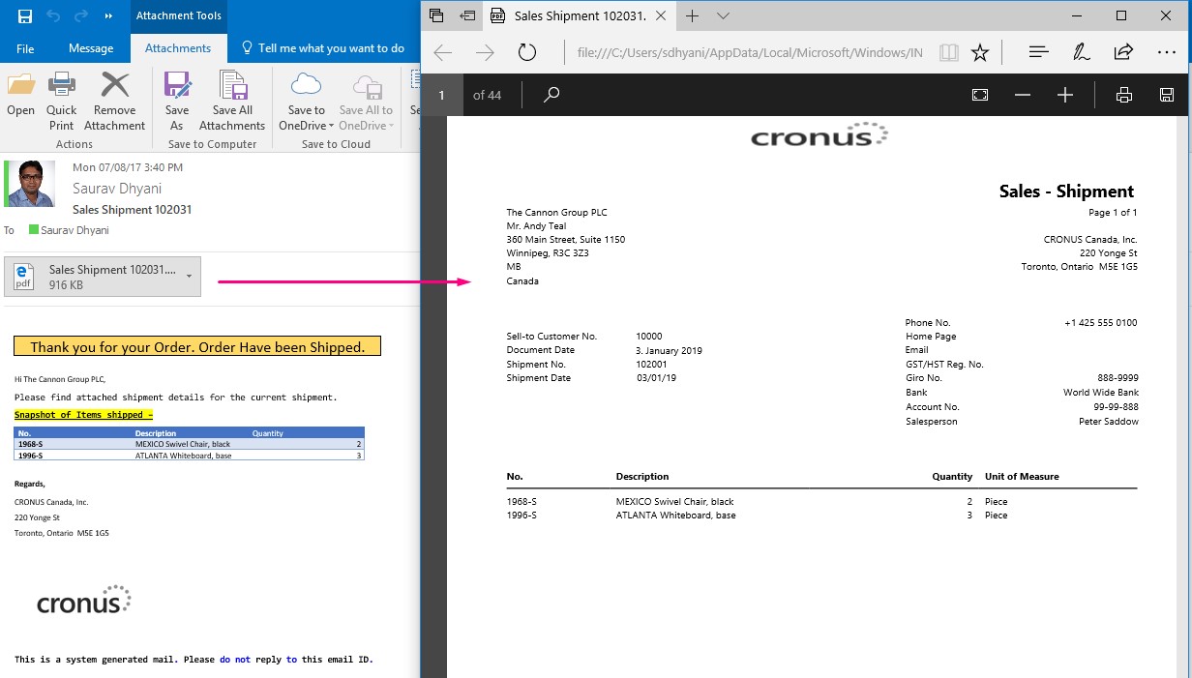
Task: Click the Attachment Tools contextual tab label
Action: coord(178,16)
